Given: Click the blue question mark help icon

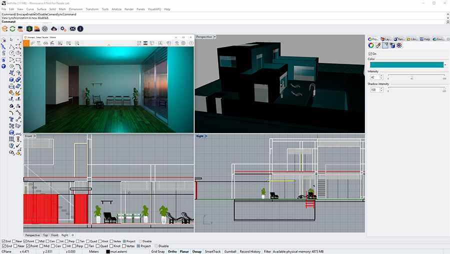Looking at the screenshot, I should tap(3, 66).
